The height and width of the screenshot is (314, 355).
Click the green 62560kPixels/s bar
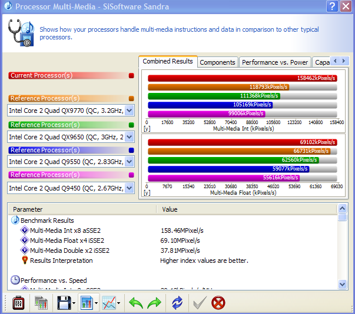click(233, 160)
